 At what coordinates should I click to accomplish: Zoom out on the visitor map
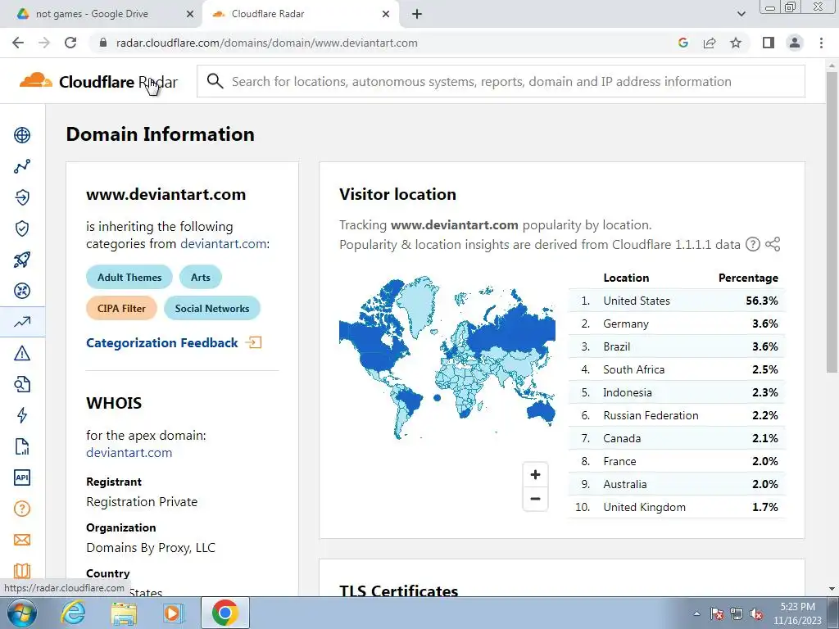[535, 499]
